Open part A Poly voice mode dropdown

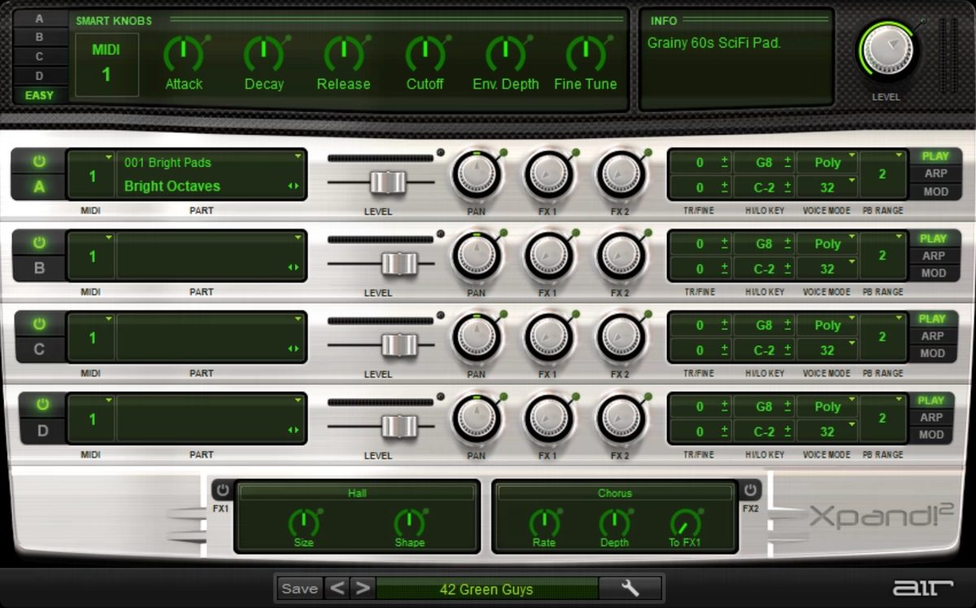click(826, 163)
